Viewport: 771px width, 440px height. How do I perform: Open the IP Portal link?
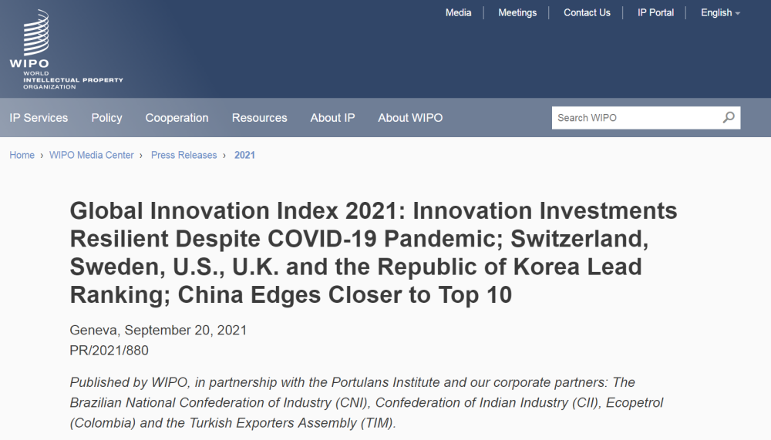click(x=655, y=12)
